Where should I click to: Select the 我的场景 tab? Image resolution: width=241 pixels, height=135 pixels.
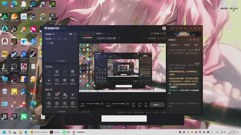[48, 39]
